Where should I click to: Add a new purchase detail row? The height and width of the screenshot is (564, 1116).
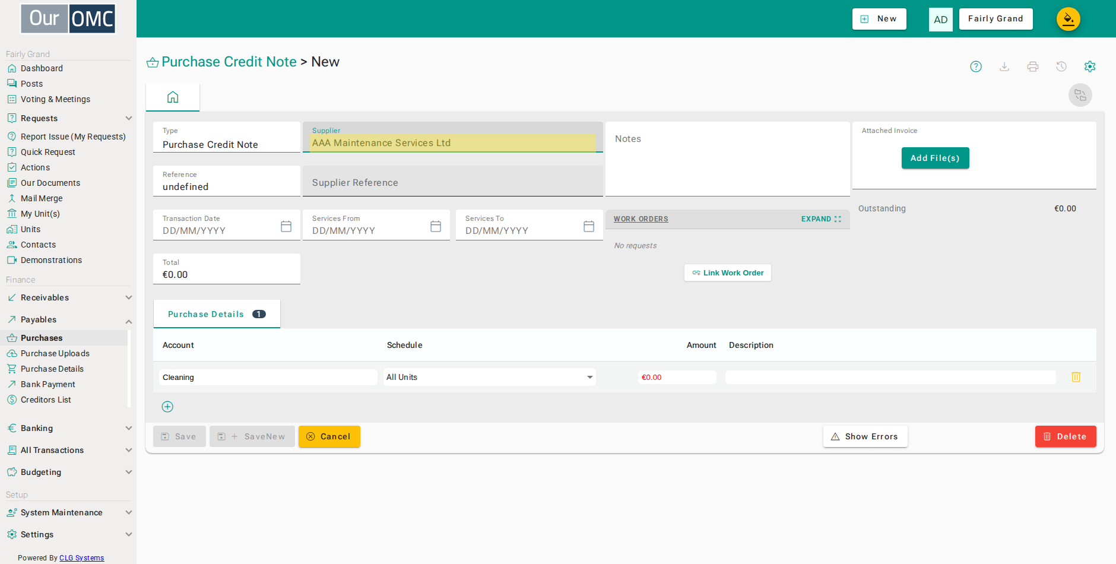(167, 407)
